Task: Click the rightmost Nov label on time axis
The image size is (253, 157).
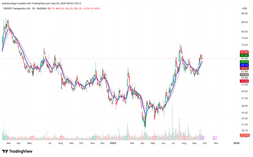Action: (x=216, y=143)
